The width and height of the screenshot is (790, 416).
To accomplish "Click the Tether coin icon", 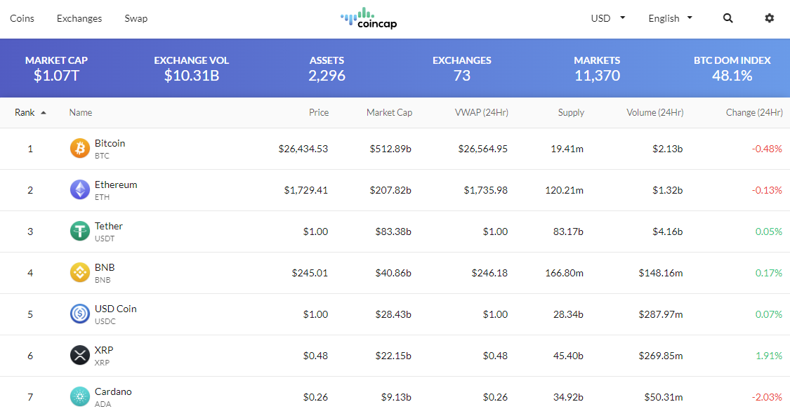I will [79, 231].
